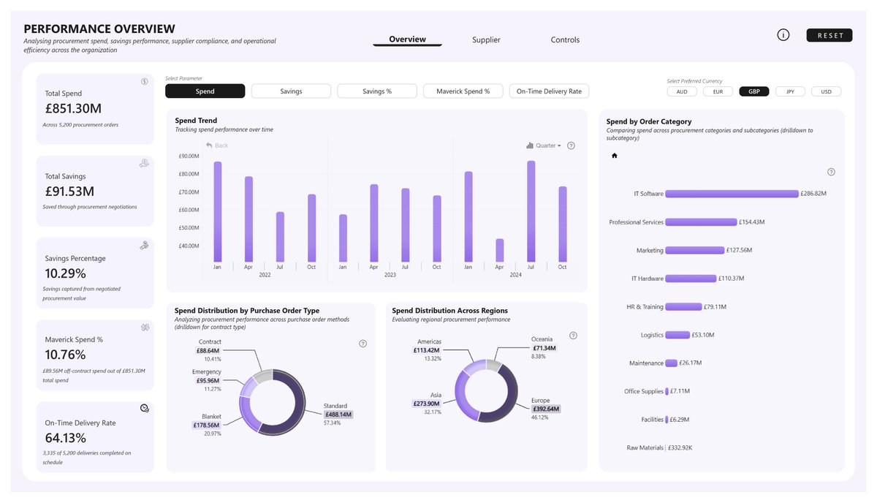Click the £488.14M Standard label

coord(338,415)
